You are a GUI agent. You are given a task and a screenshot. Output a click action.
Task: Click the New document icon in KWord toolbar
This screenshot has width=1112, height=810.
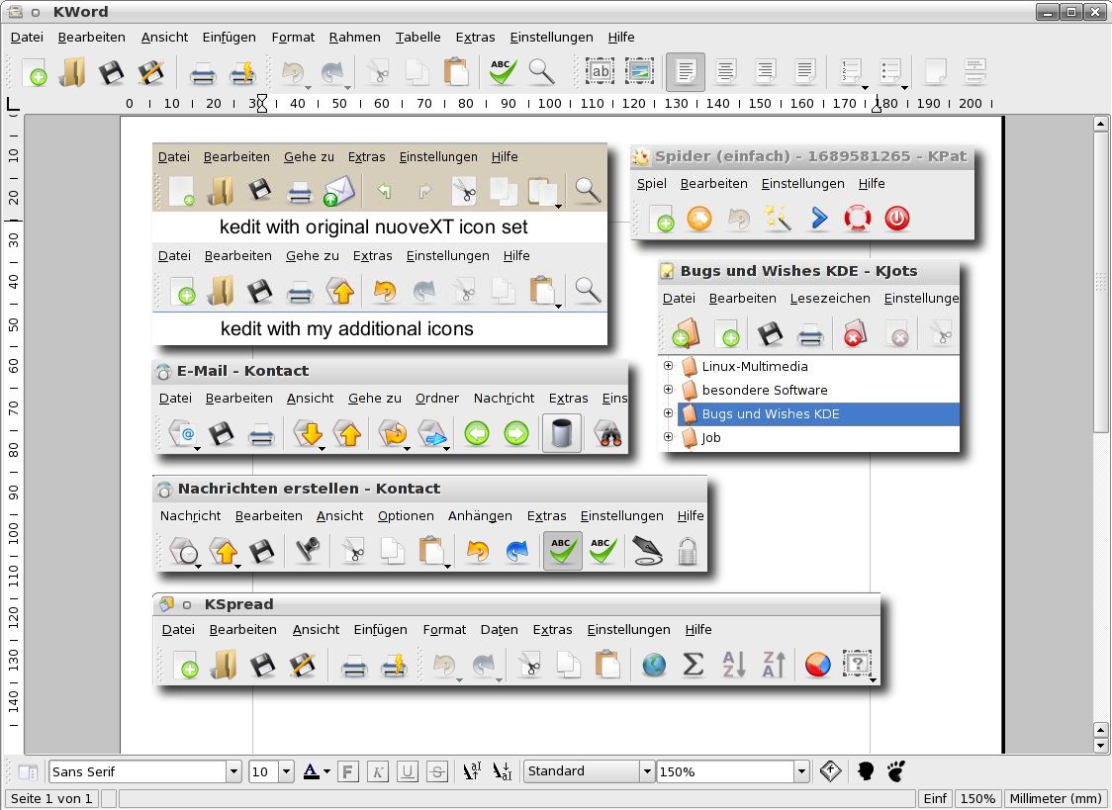(34, 72)
